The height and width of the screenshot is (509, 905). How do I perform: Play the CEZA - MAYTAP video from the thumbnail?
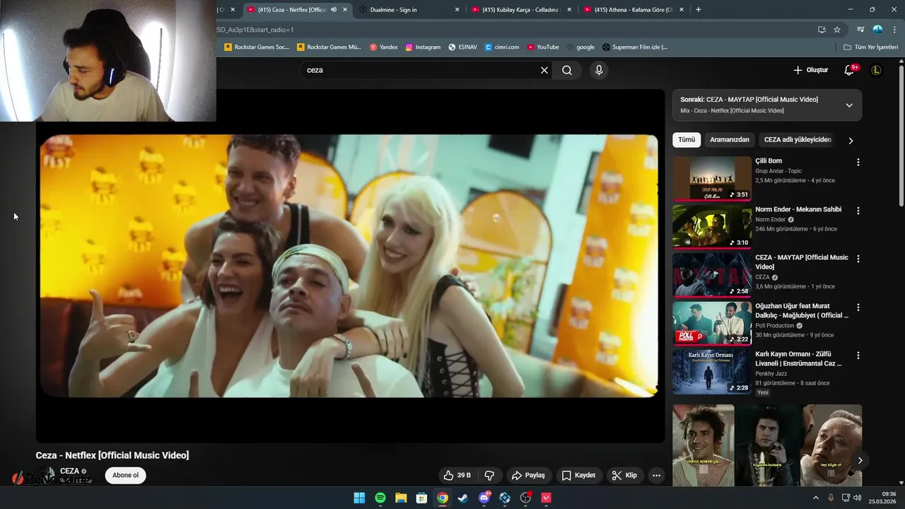pos(712,275)
